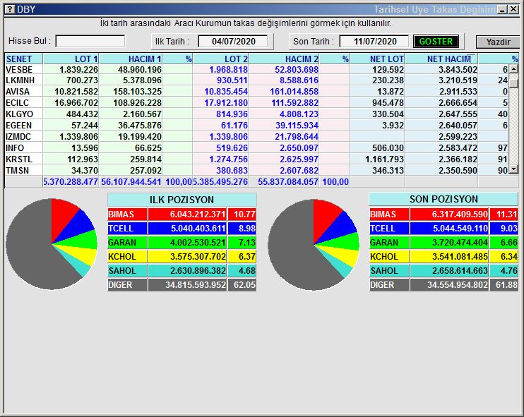
Task: Select the Son Tarih date field
Action: pyautogui.click(x=374, y=42)
